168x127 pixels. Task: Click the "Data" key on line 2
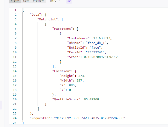tap(35, 15)
